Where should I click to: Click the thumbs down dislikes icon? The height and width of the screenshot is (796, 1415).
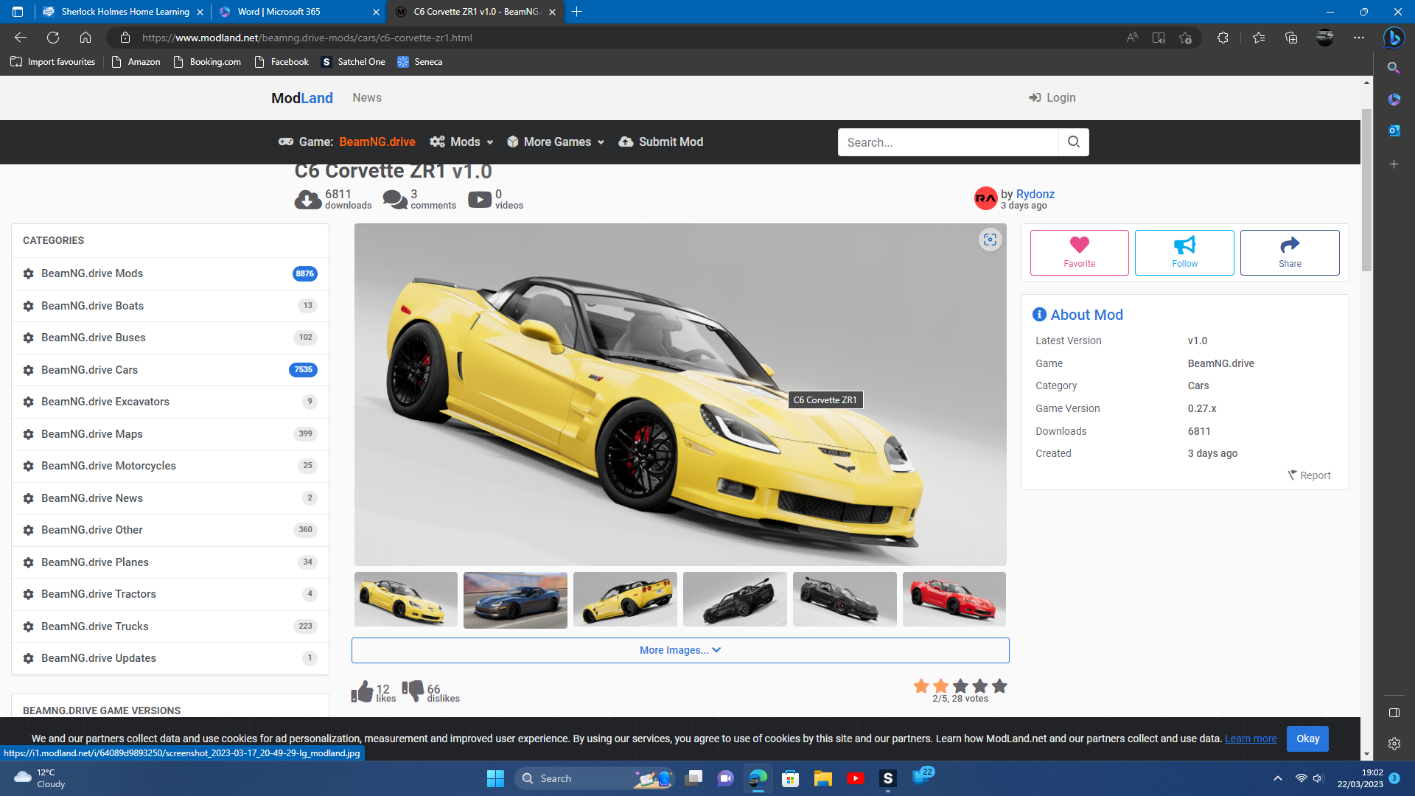pos(413,691)
